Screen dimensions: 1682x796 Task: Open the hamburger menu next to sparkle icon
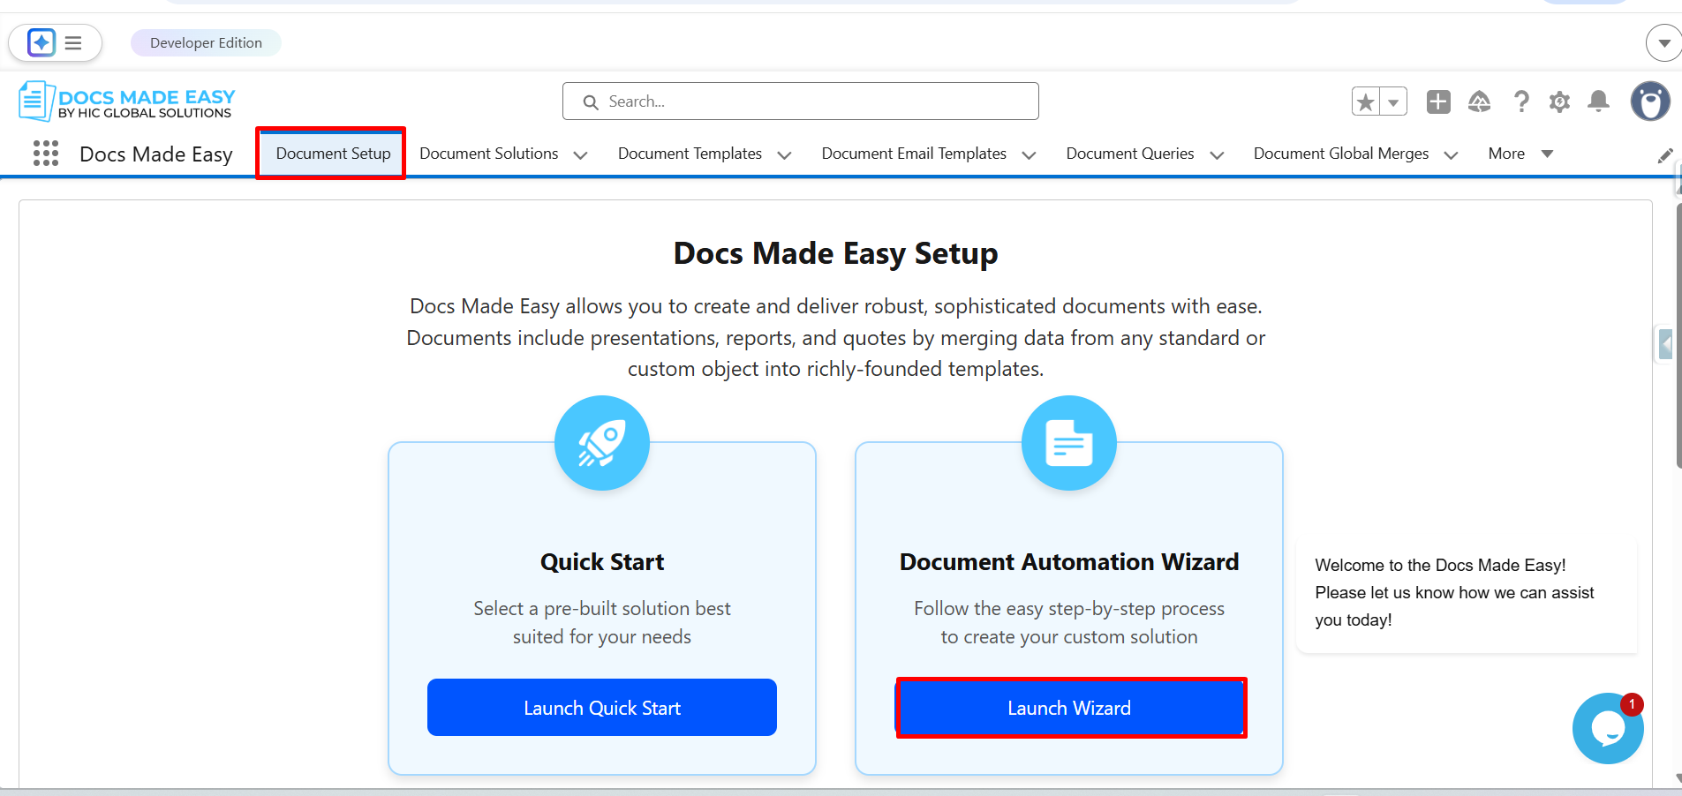73,42
